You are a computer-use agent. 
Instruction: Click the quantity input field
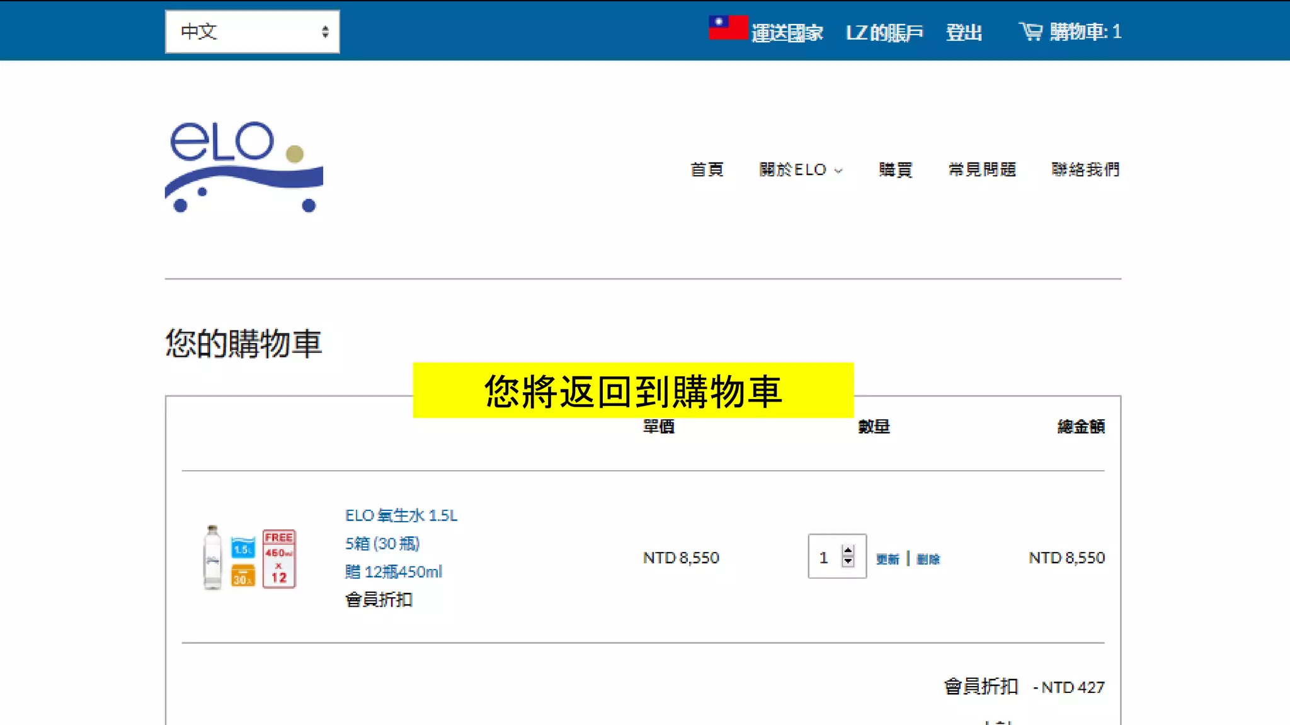coord(825,557)
